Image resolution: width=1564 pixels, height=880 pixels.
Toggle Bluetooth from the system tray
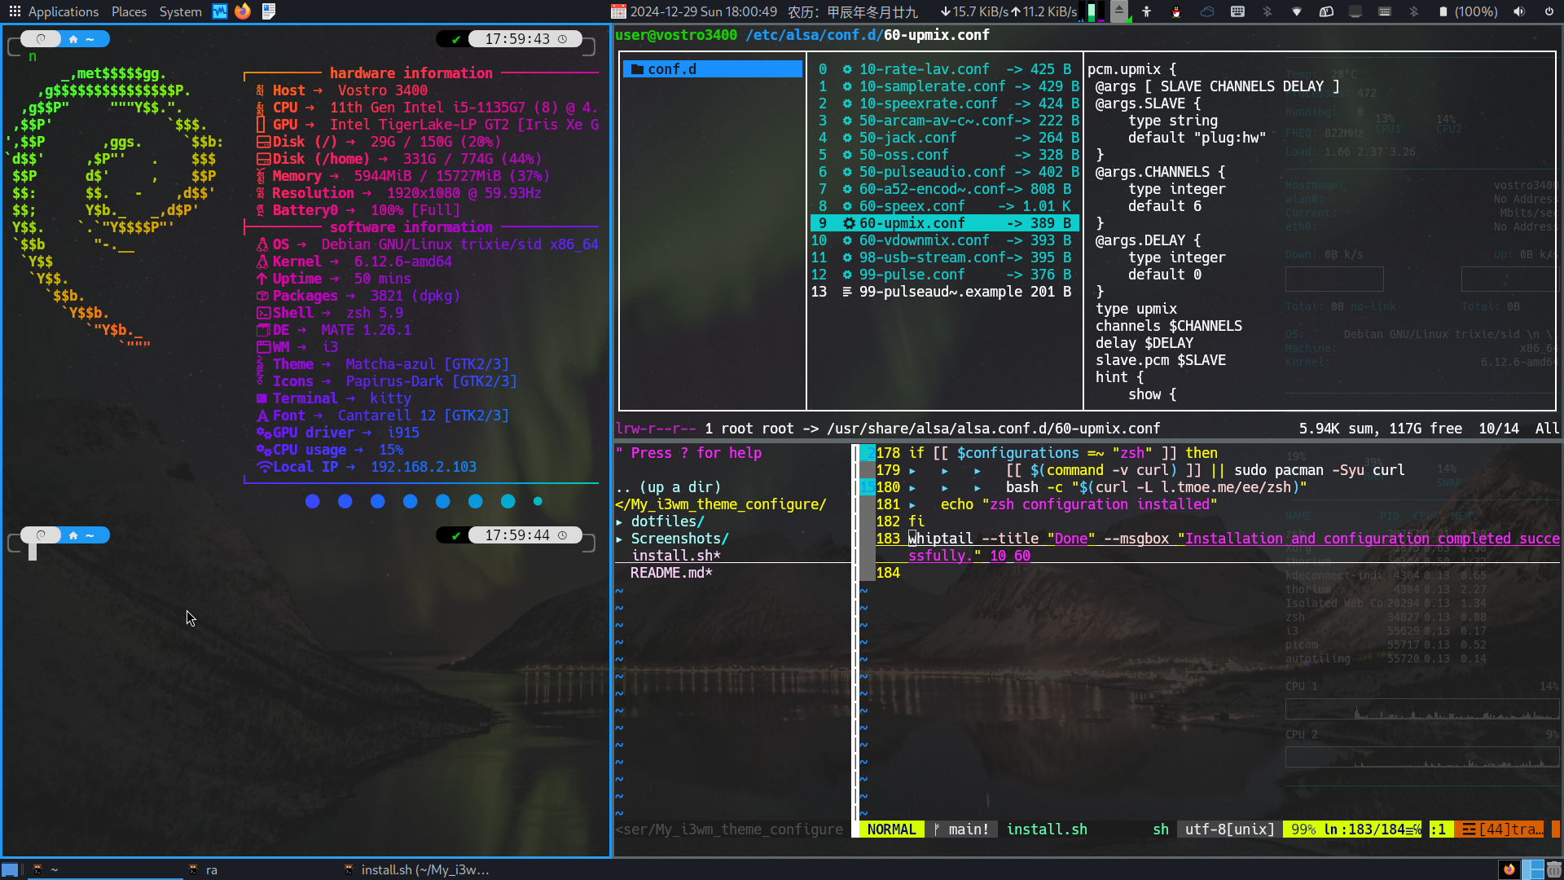[x=1267, y=11]
